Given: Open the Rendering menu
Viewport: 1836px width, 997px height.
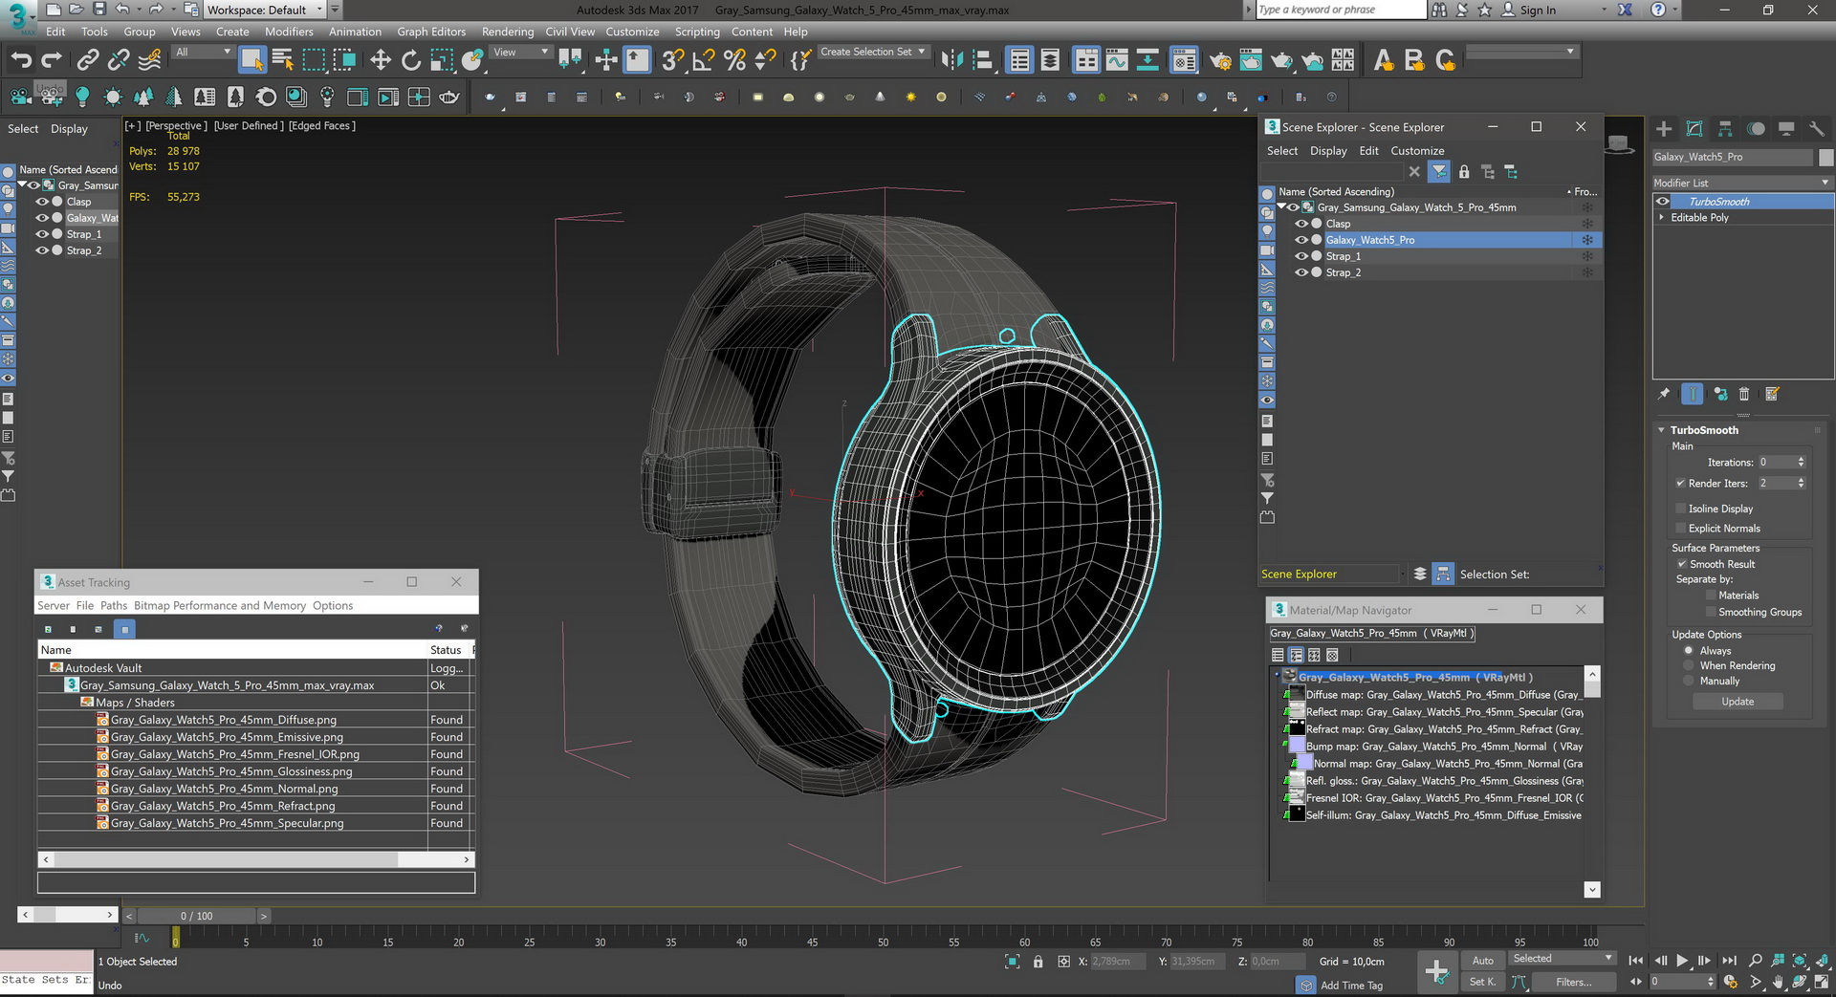Looking at the screenshot, I should (x=507, y=32).
